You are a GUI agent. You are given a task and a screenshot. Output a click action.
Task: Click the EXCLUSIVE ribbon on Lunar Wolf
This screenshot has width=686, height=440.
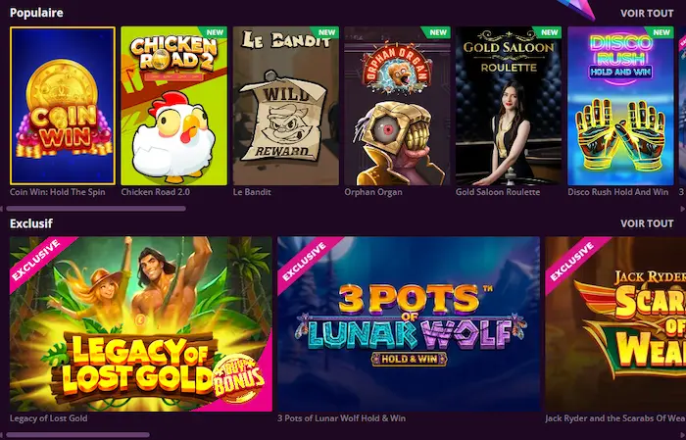click(x=305, y=261)
